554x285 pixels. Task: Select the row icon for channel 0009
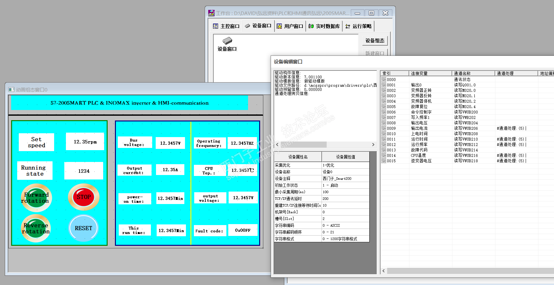tap(384, 128)
